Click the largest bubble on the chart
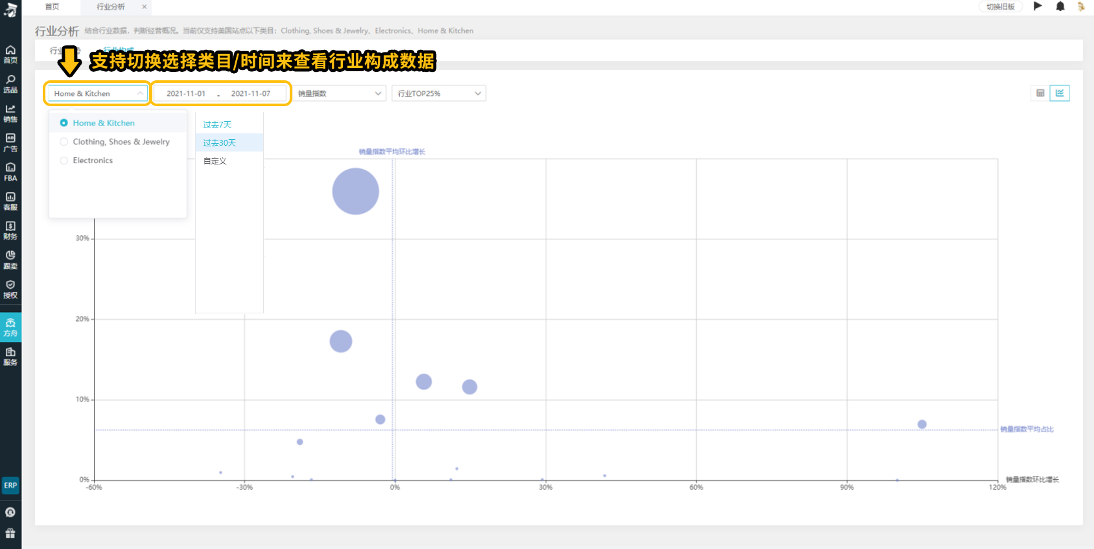Screen dimensions: 1094x549 click(356, 192)
